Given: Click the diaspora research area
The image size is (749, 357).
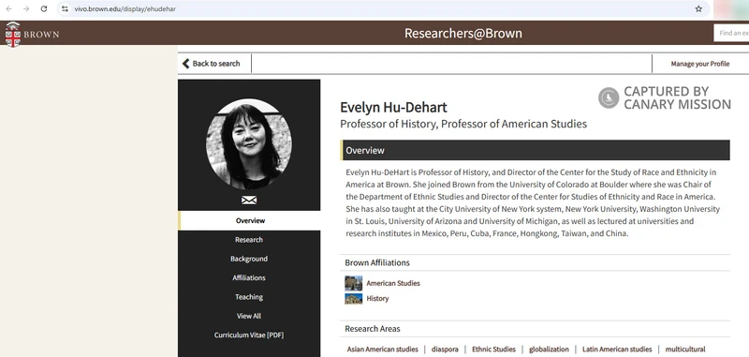Looking at the screenshot, I should (x=445, y=350).
